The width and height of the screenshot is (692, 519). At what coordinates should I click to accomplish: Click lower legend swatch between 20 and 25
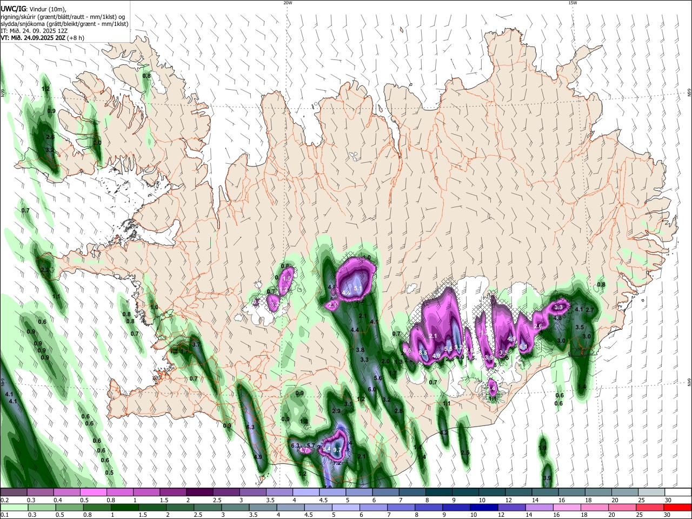pyautogui.click(x=622, y=507)
